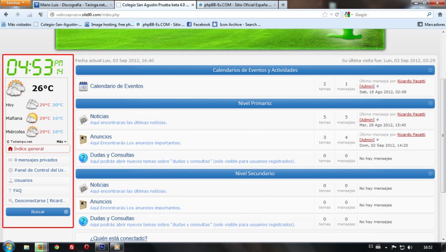The height and width of the screenshot is (252, 446).
Task: Go to browser home page icon
Action: click(440, 14)
